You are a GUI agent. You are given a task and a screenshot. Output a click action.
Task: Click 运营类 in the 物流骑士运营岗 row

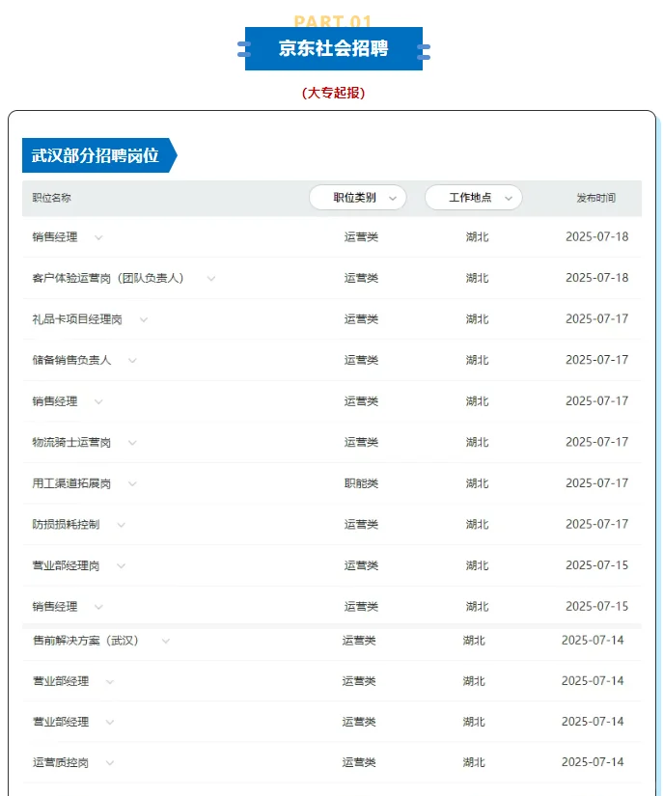361,442
